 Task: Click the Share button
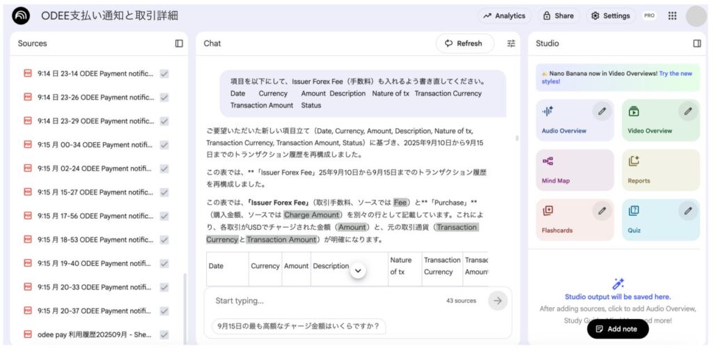pos(558,16)
